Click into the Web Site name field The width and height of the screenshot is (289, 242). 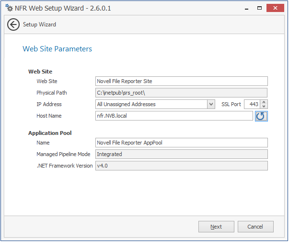tap(181, 81)
